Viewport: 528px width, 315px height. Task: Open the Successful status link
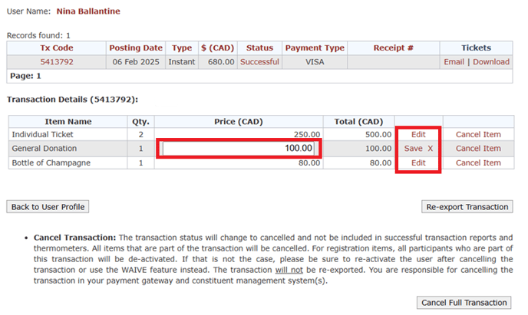259,62
